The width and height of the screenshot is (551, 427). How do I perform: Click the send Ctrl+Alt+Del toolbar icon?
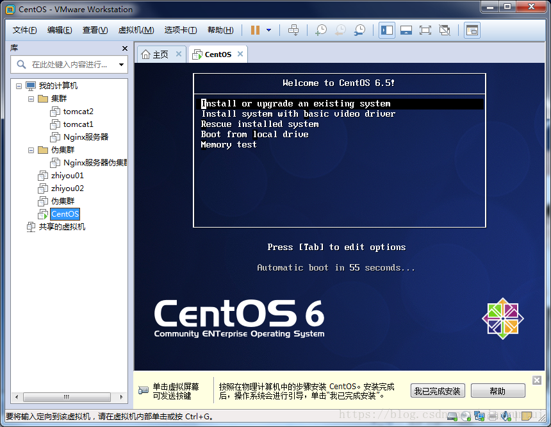click(x=293, y=30)
